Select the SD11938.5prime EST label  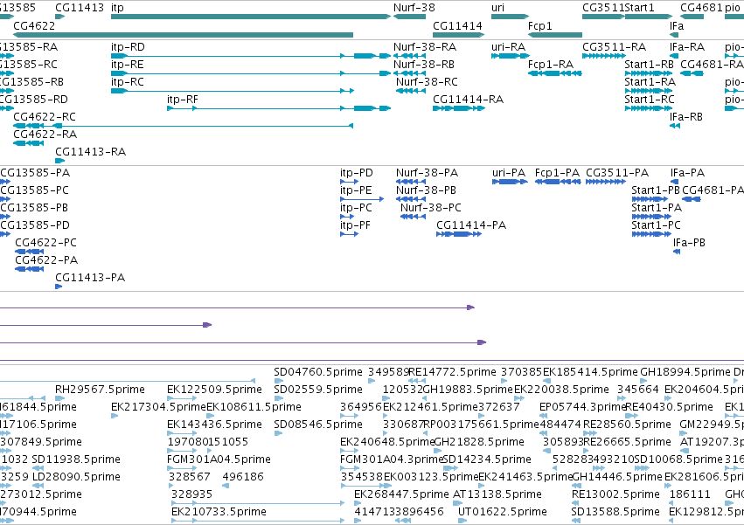click(76, 459)
